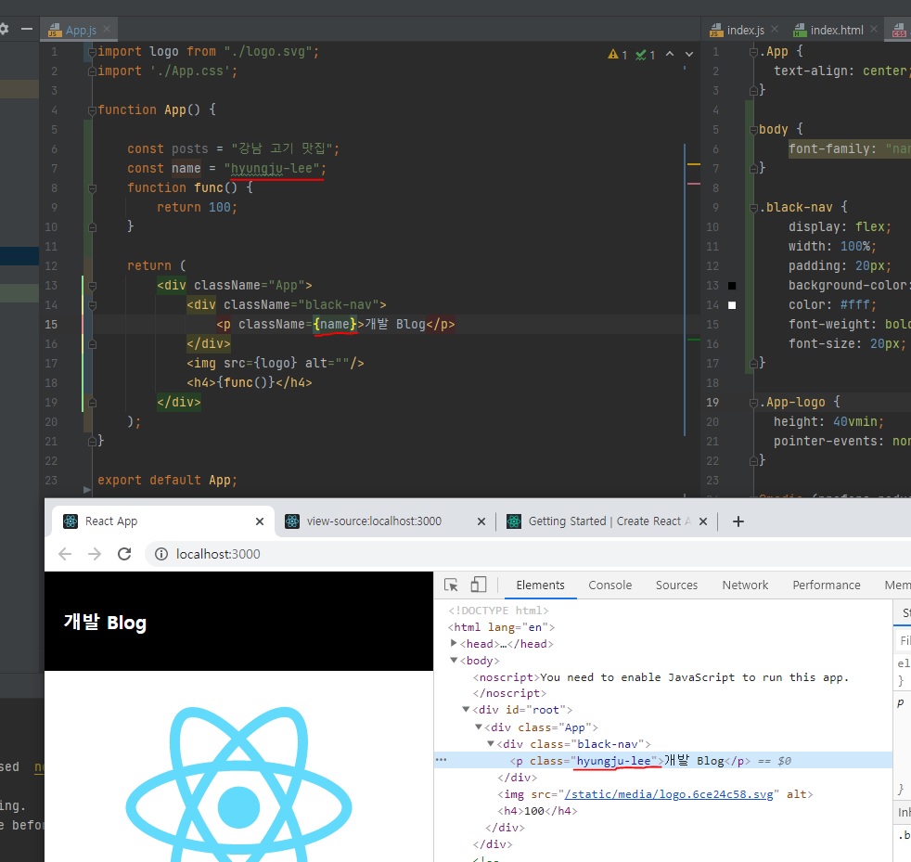
Task: Switch to the index.html editor tab
Action: (x=837, y=31)
